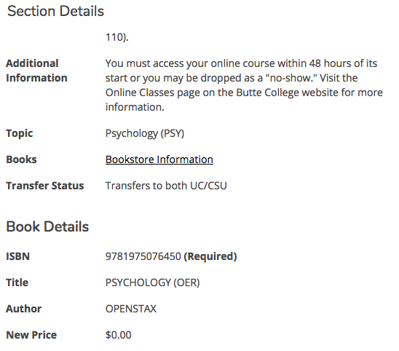The width and height of the screenshot is (399, 351).
Task: Click Transfers to both UC/CSU text
Action: (166, 186)
